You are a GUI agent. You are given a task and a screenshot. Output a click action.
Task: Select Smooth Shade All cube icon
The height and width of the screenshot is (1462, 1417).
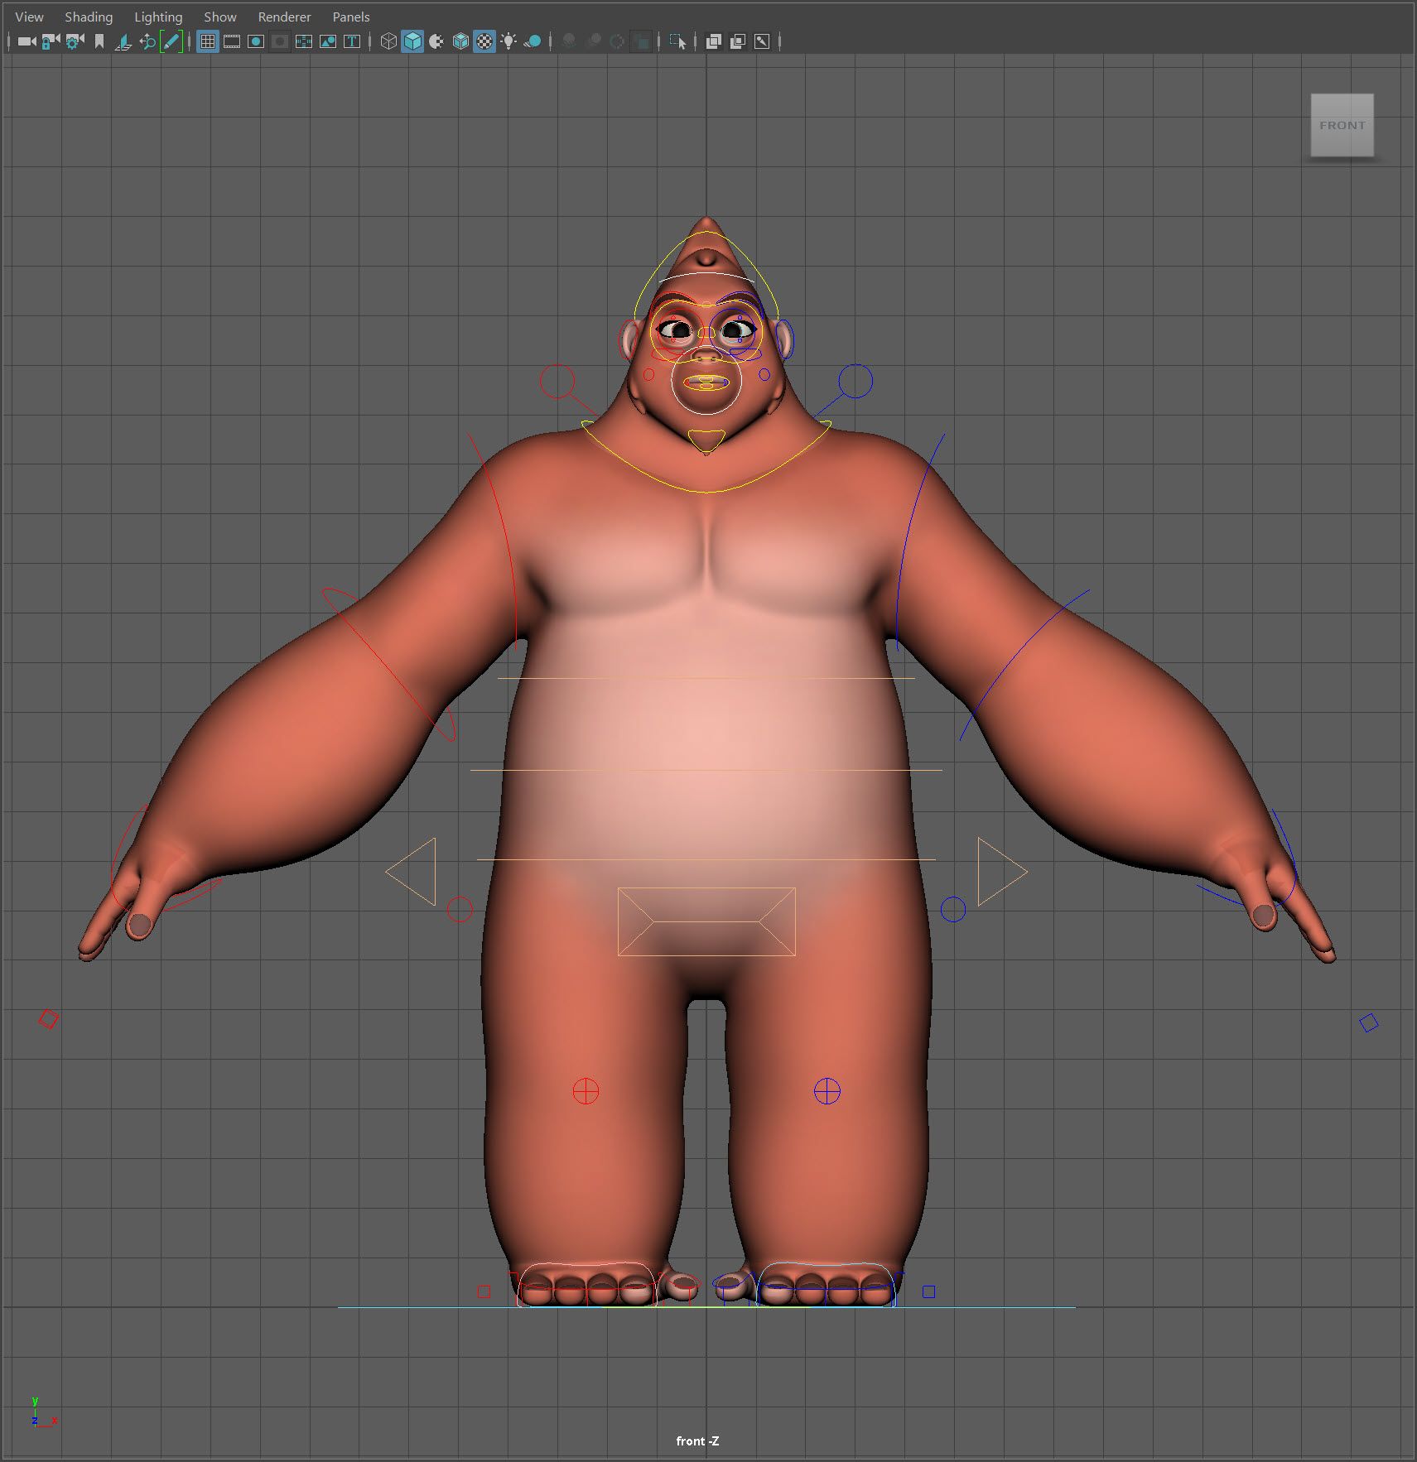(x=412, y=41)
